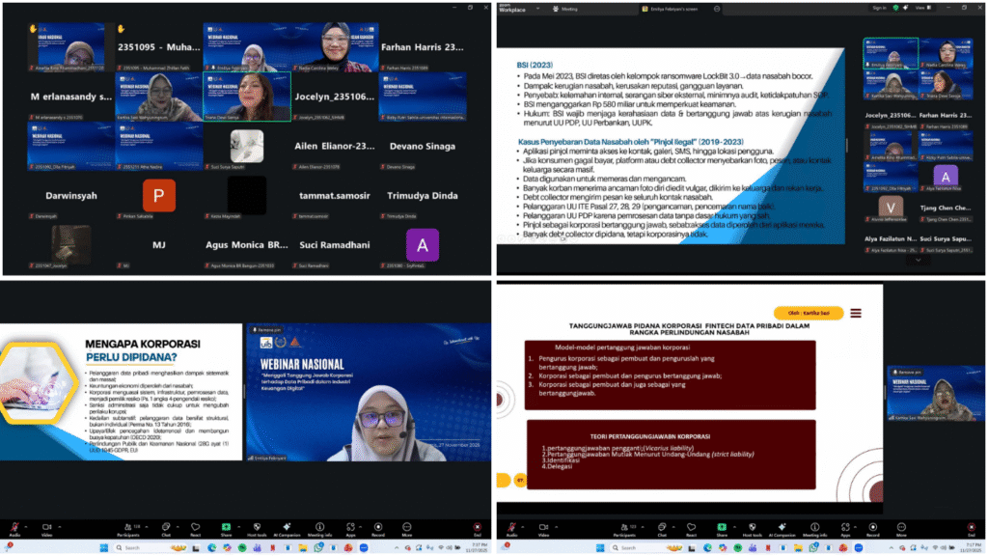Open Chat in the lower-left Zoom toolbar
Screen dimensions: 988x556
(165, 527)
